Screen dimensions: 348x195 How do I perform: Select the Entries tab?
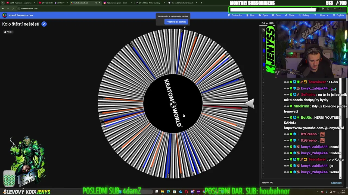coord(267,23)
